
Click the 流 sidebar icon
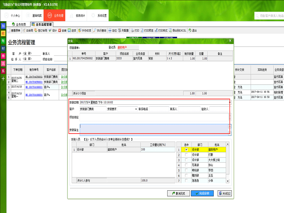coord(3,64)
